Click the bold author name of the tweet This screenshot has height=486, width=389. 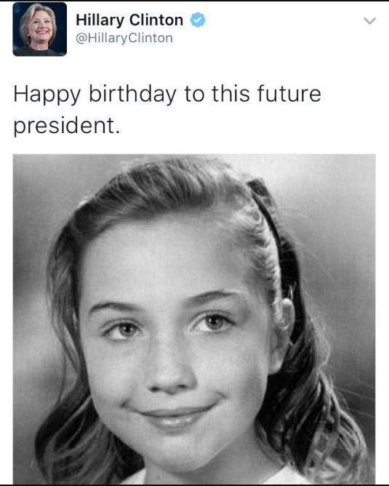coord(129,20)
